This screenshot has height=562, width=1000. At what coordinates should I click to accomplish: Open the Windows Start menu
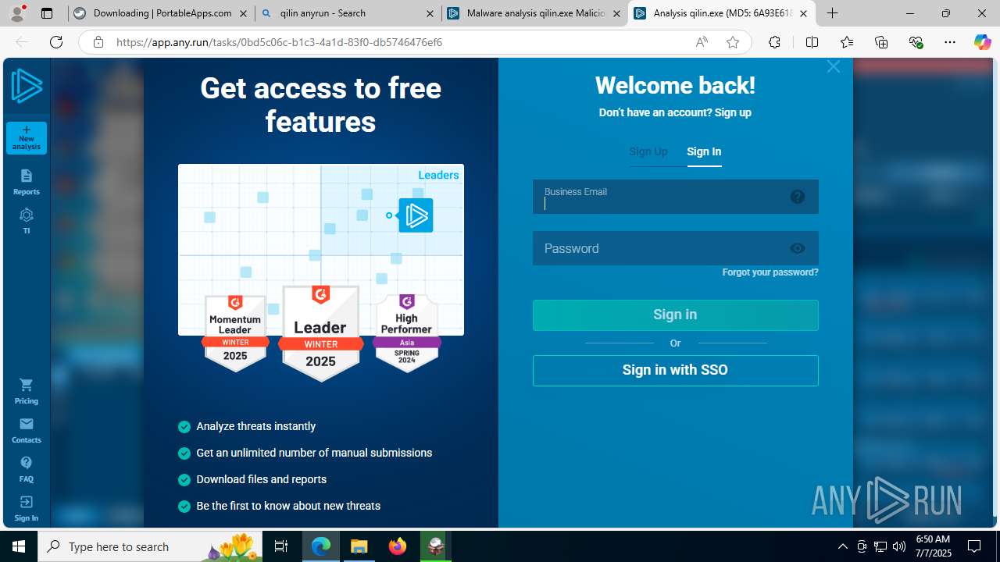(19, 546)
